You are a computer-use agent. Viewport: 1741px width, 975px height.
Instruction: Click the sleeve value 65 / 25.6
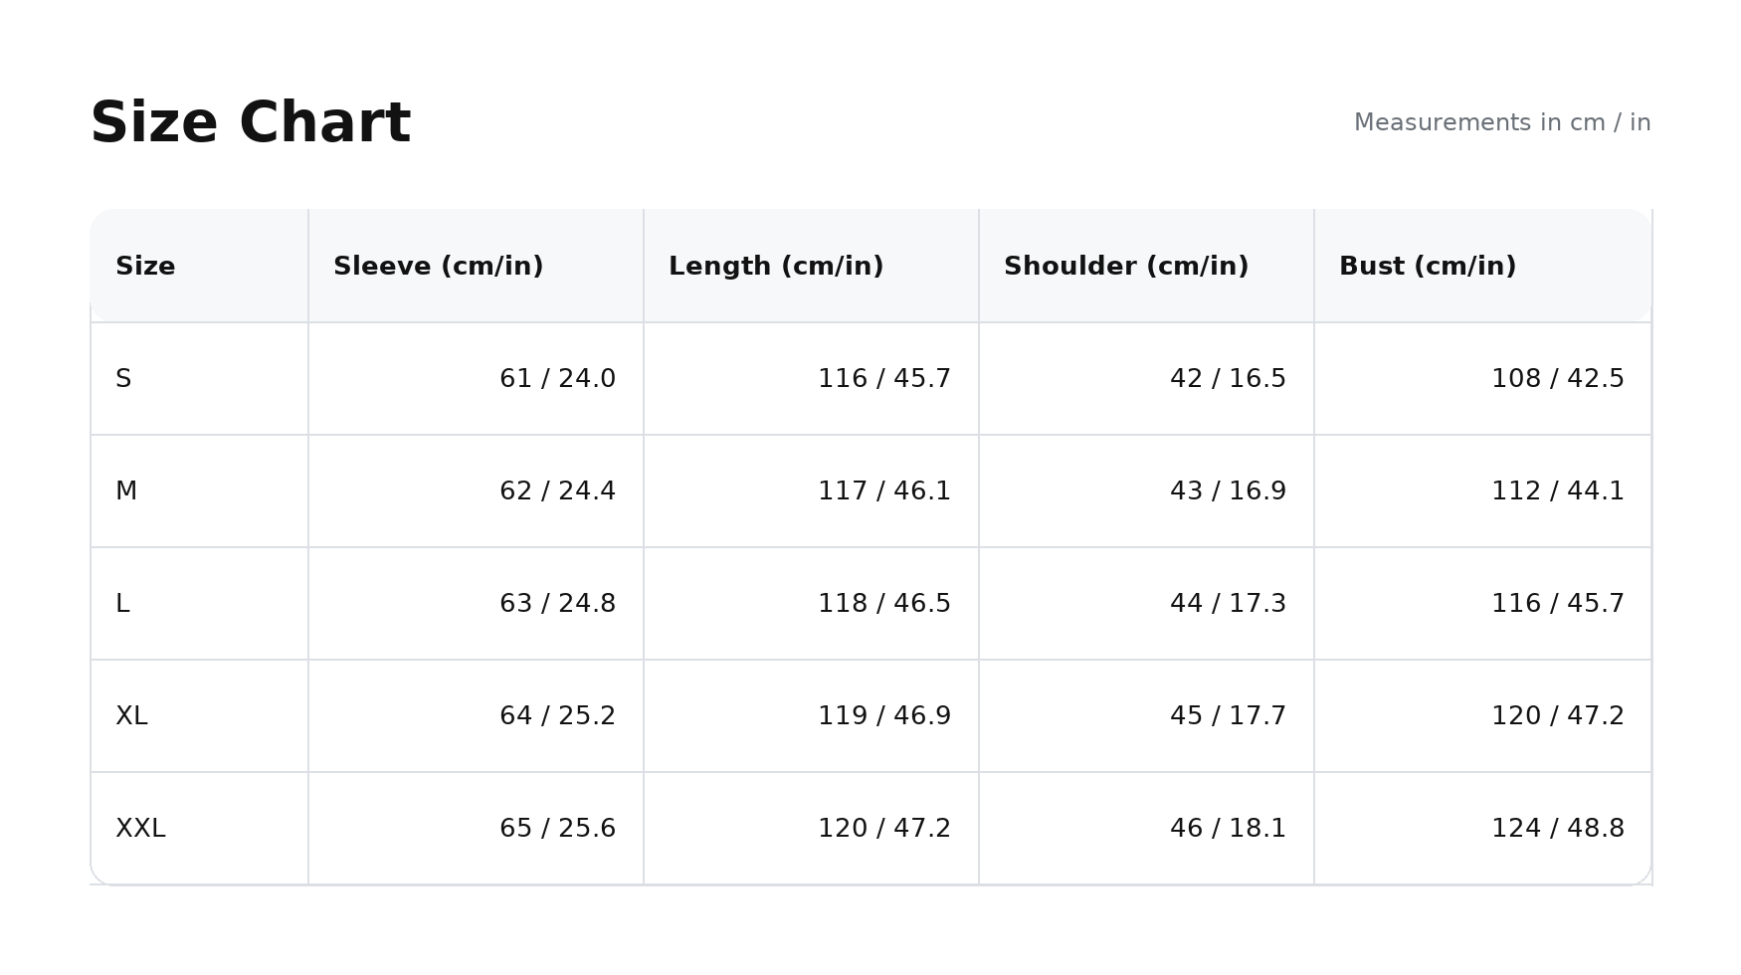[x=557, y=829]
